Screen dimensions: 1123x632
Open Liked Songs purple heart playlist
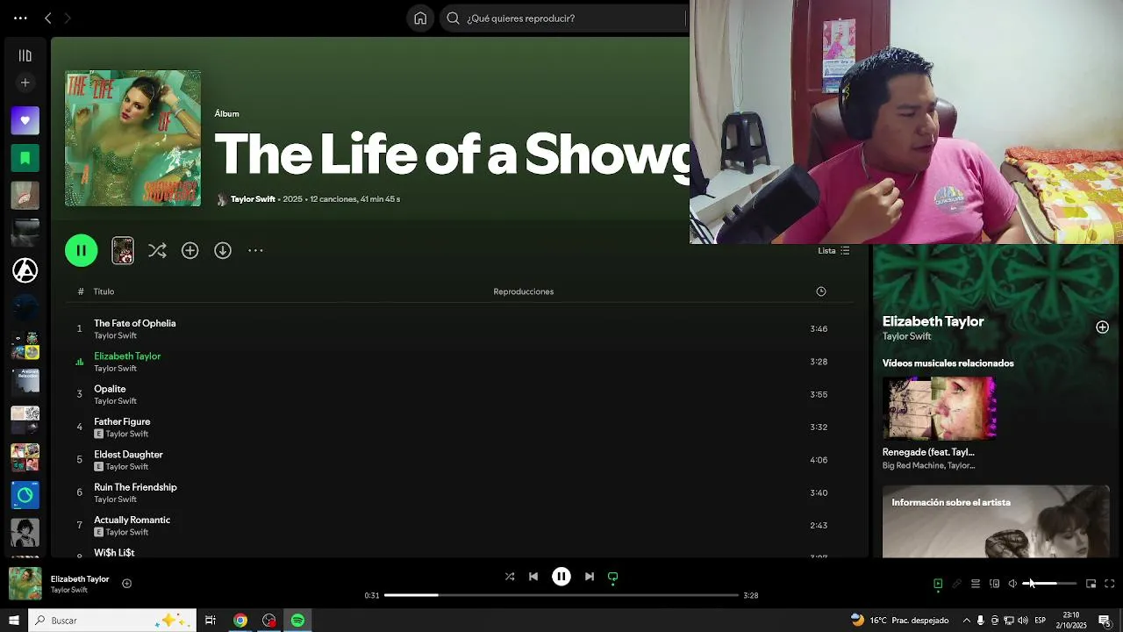click(x=25, y=120)
